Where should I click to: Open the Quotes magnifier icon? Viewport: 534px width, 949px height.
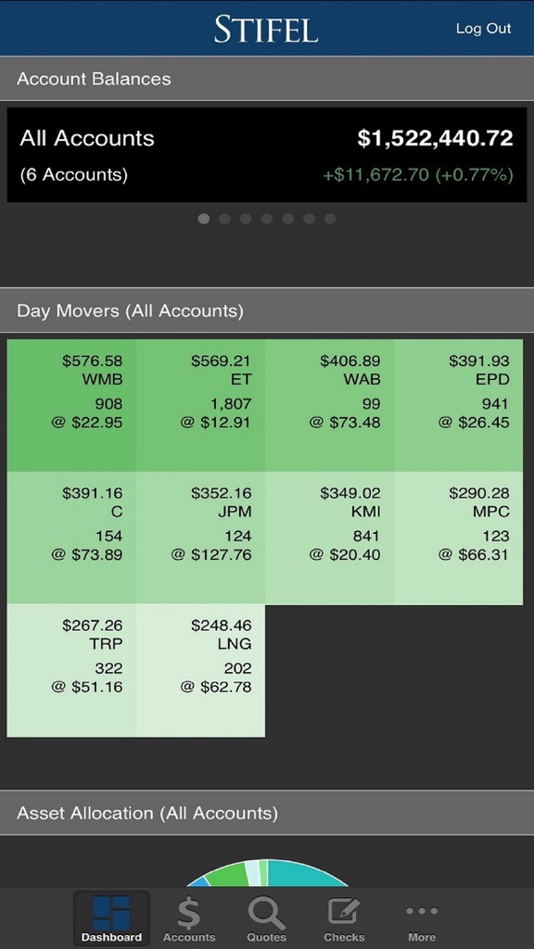266,913
